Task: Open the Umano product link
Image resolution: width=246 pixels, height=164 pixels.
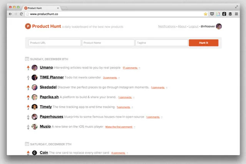Action: (x=46, y=68)
